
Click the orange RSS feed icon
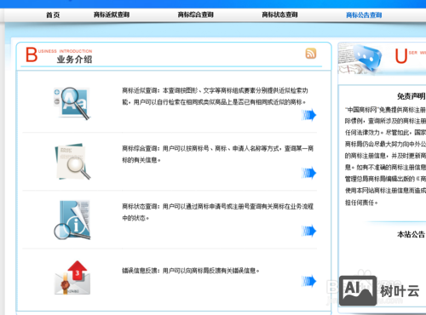[311, 54]
